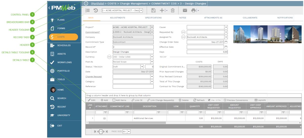The height and width of the screenshot is (138, 304).
Task: Expand the Post As dropdown
Action: coord(152,62)
